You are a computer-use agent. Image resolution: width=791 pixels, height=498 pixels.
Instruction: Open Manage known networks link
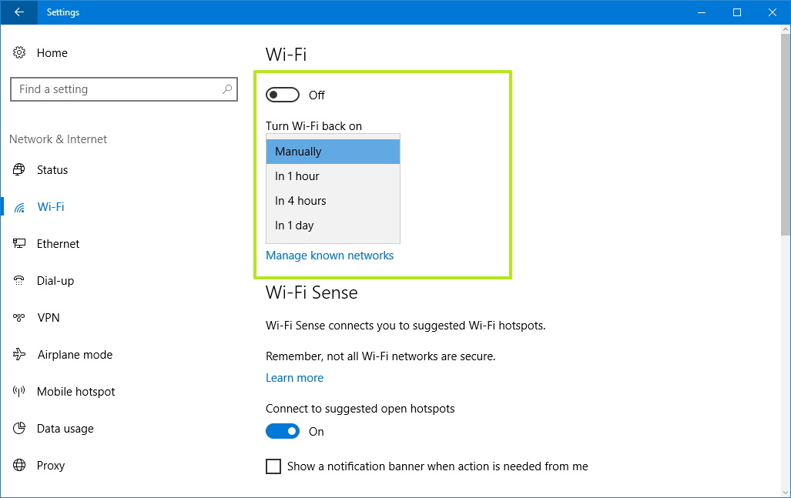click(x=330, y=256)
